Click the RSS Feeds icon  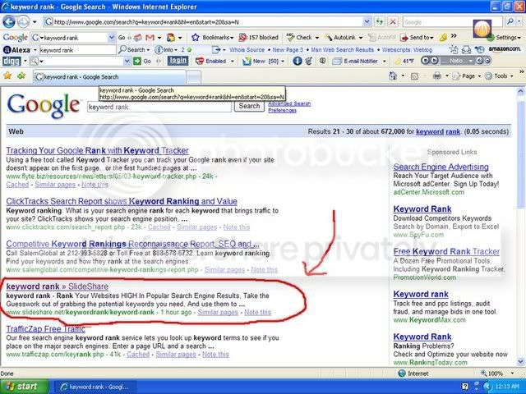pos(414,76)
